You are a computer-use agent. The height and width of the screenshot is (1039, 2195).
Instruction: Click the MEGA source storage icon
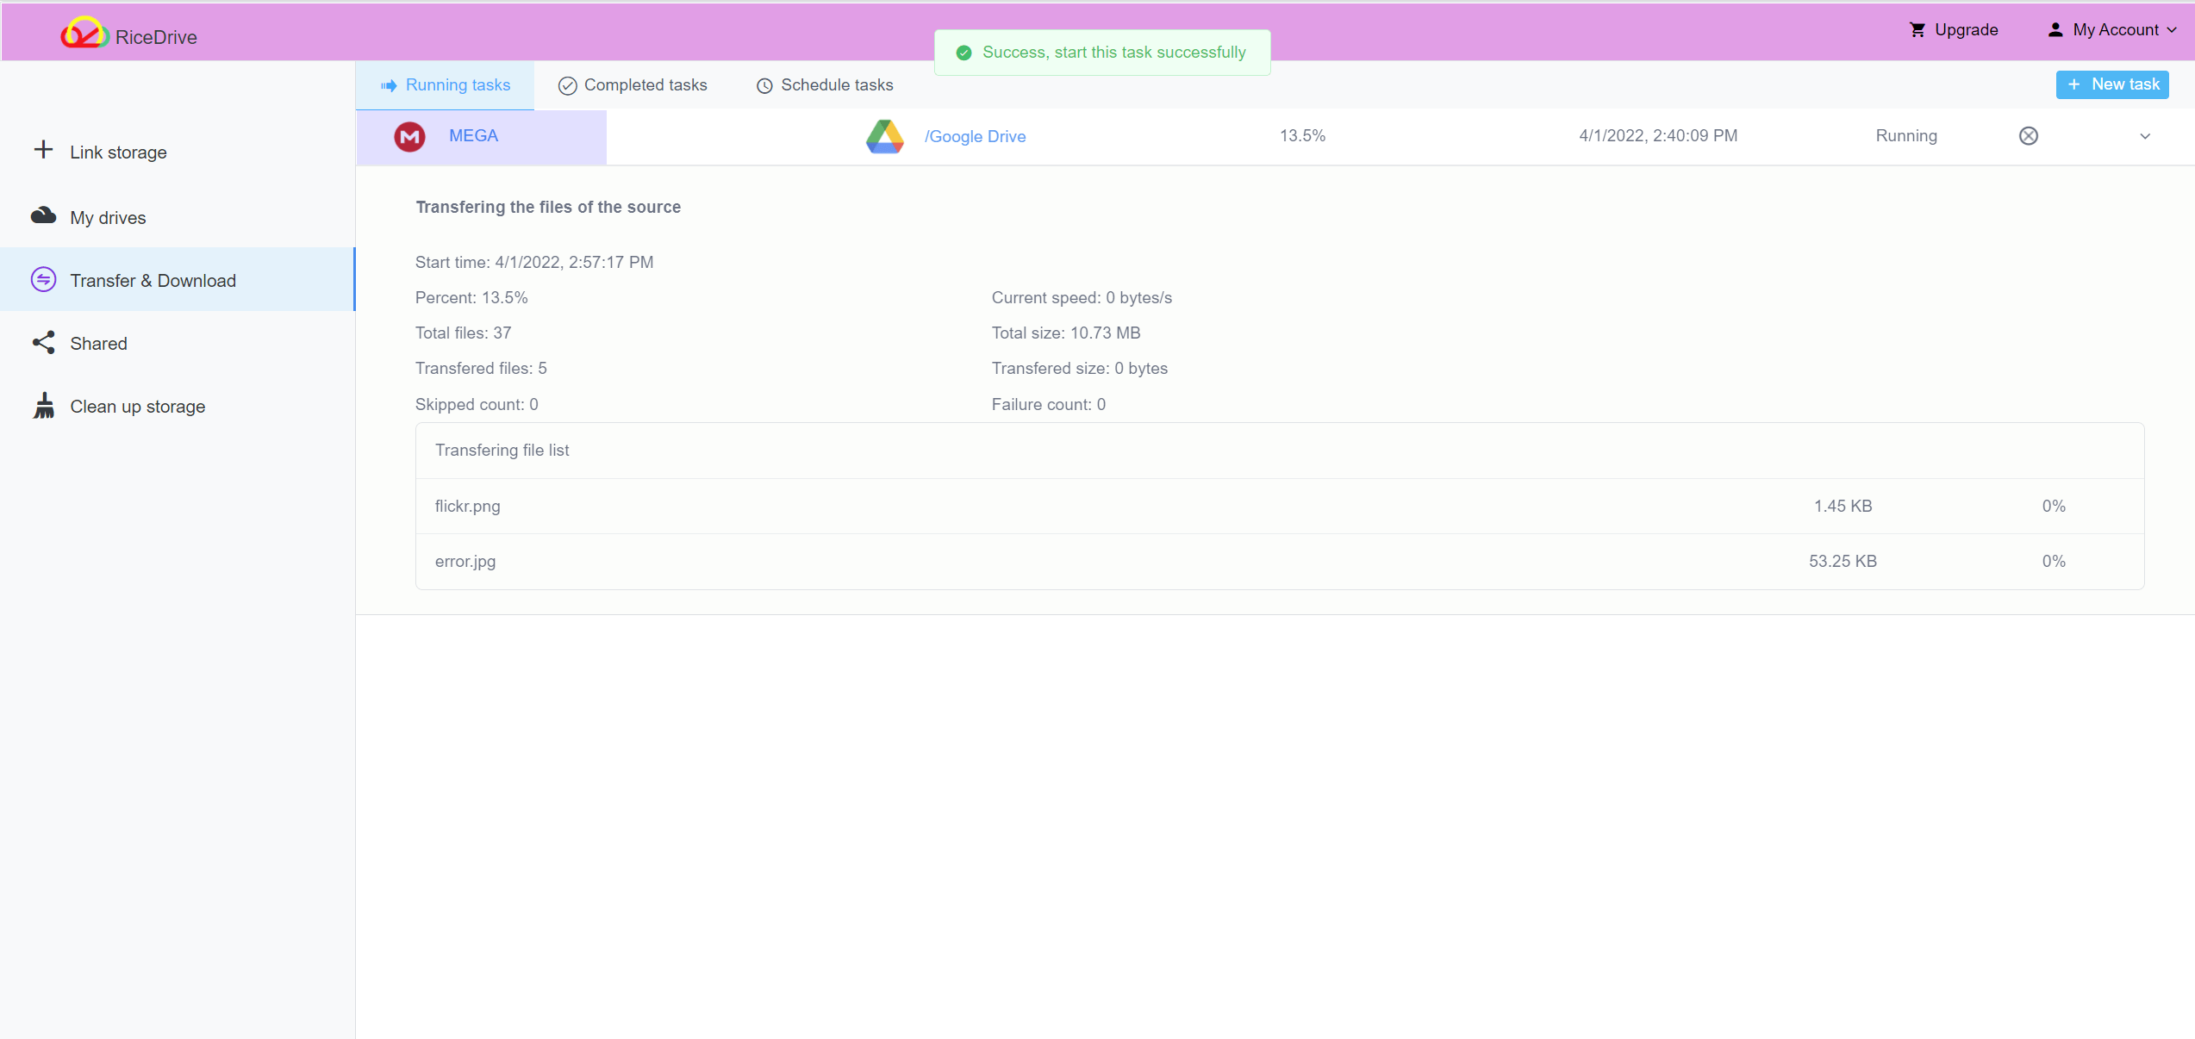(408, 136)
